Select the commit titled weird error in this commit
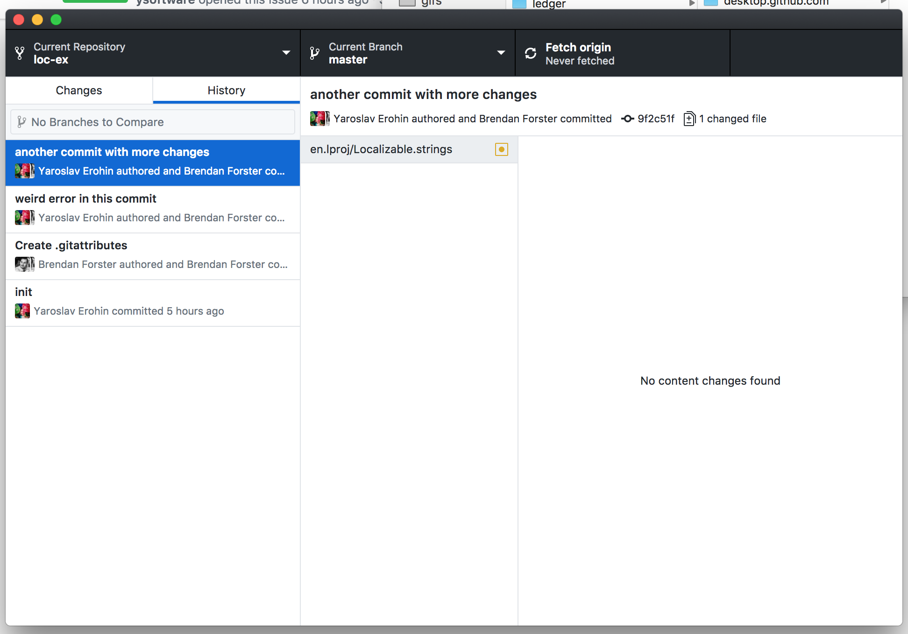This screenshot has width=908, height=634. click(152, 208)
